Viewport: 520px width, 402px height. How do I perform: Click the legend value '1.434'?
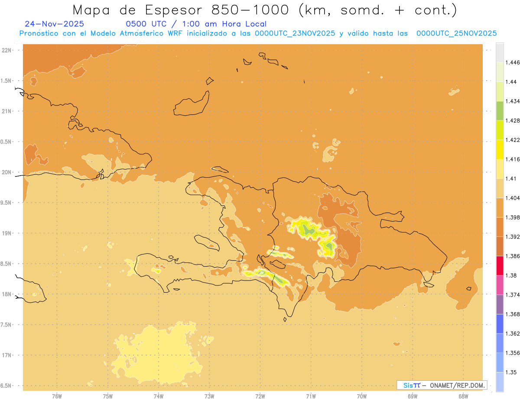pyautogui.click(x=513, y=101)
